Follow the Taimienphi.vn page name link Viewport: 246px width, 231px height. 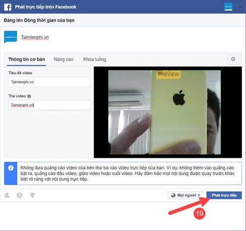pos(35,37)
